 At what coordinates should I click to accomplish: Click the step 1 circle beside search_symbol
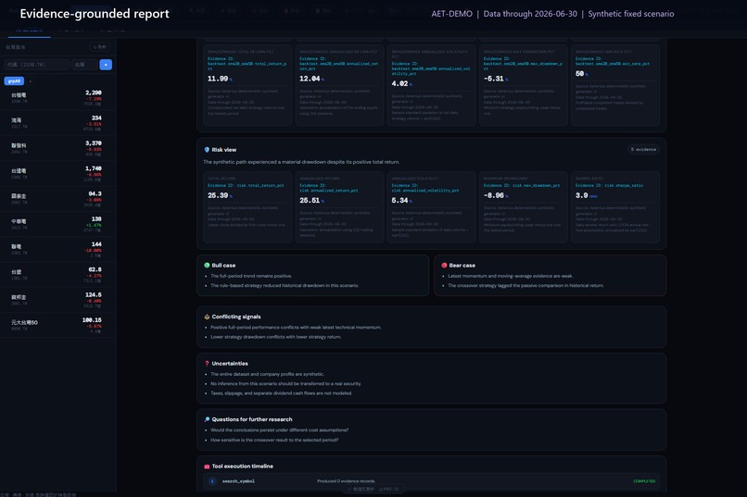tap(212, 481)
